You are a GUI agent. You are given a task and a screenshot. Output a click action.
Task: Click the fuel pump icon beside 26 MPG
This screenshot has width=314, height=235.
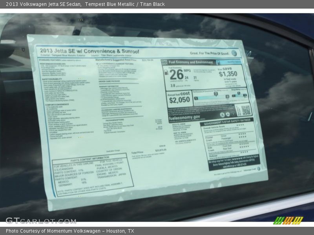click(165, 73)
